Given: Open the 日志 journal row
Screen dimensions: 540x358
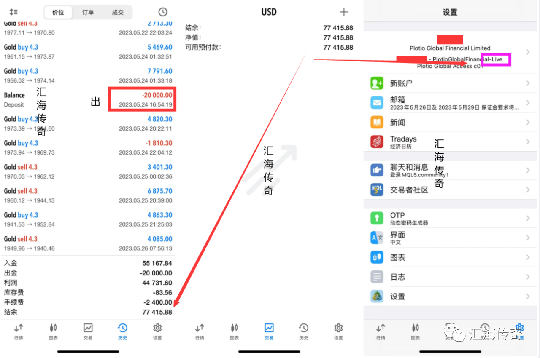Looking at the screenshot, I should click(x=451, y=277).
